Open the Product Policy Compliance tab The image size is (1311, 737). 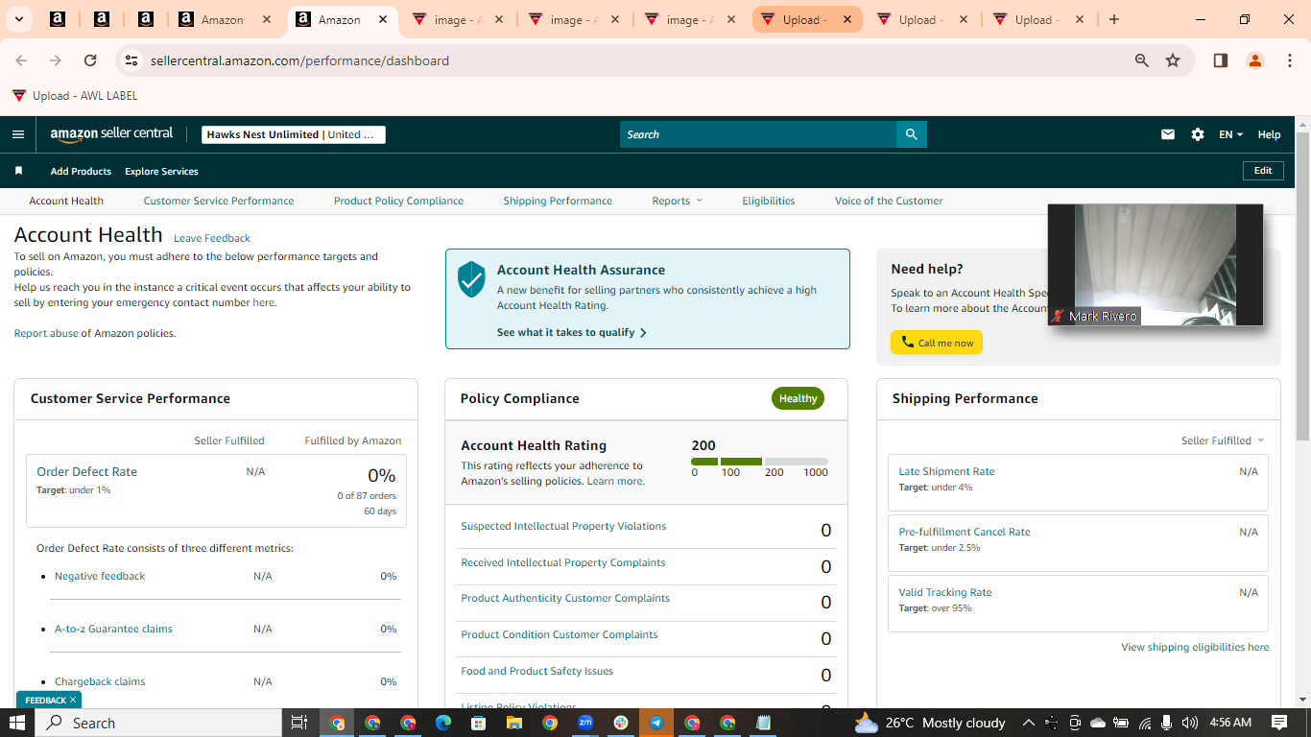pos(398,201)
